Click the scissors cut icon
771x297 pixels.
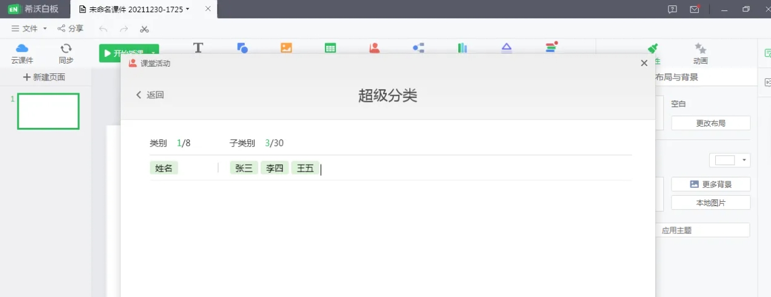[144, 28]
